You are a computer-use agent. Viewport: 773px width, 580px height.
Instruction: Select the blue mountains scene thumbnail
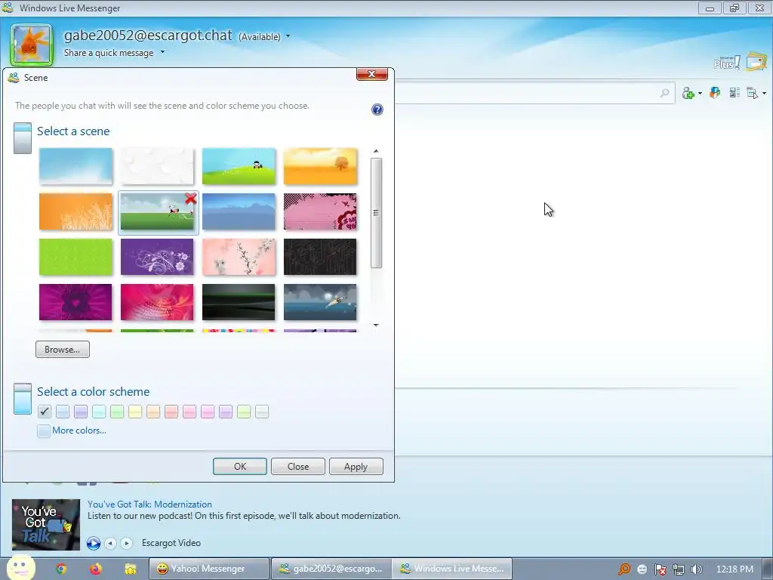point(239,211)
